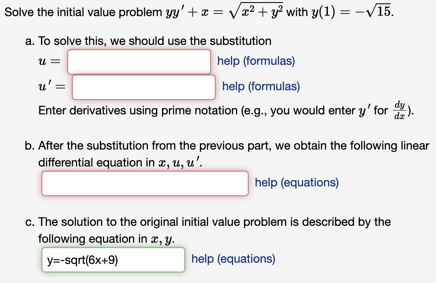The width and height of the screenshot is (436, 283).
Task: Open help (formulas) next to the u field
Action: tap(255, 61)
